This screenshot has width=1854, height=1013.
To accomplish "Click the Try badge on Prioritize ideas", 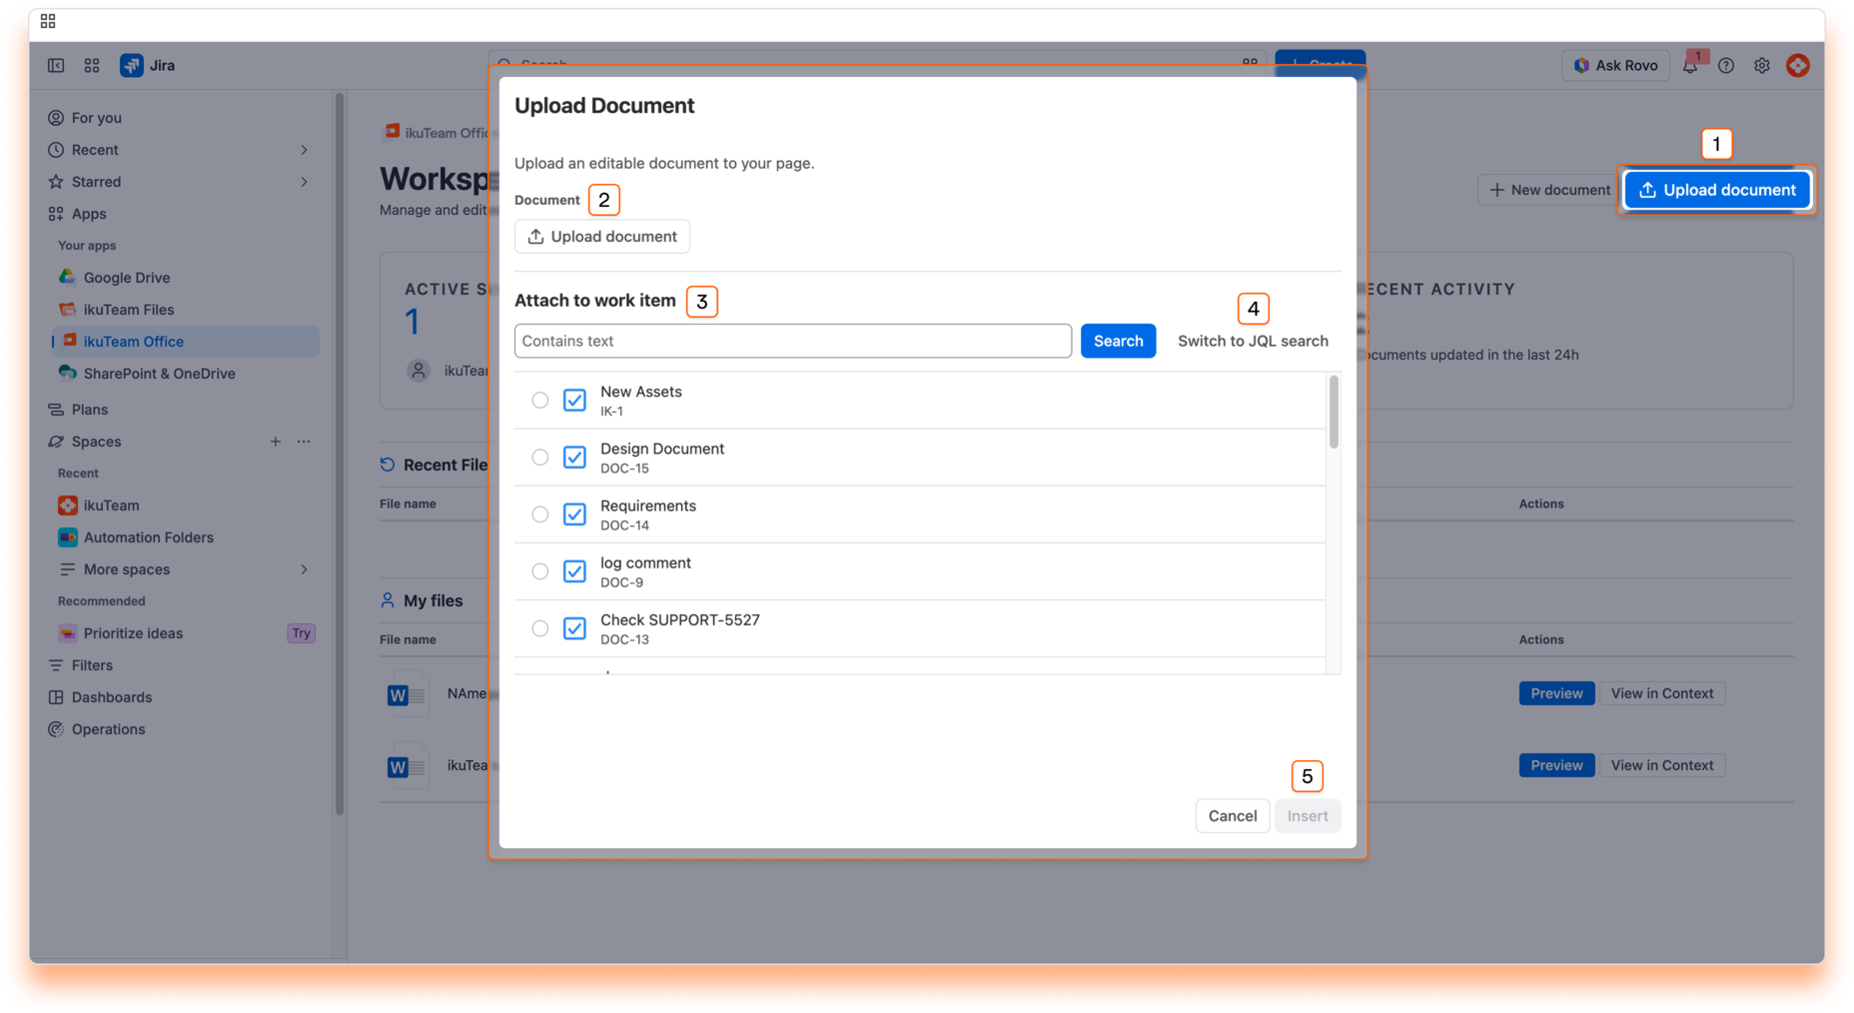I will (301, 633).
